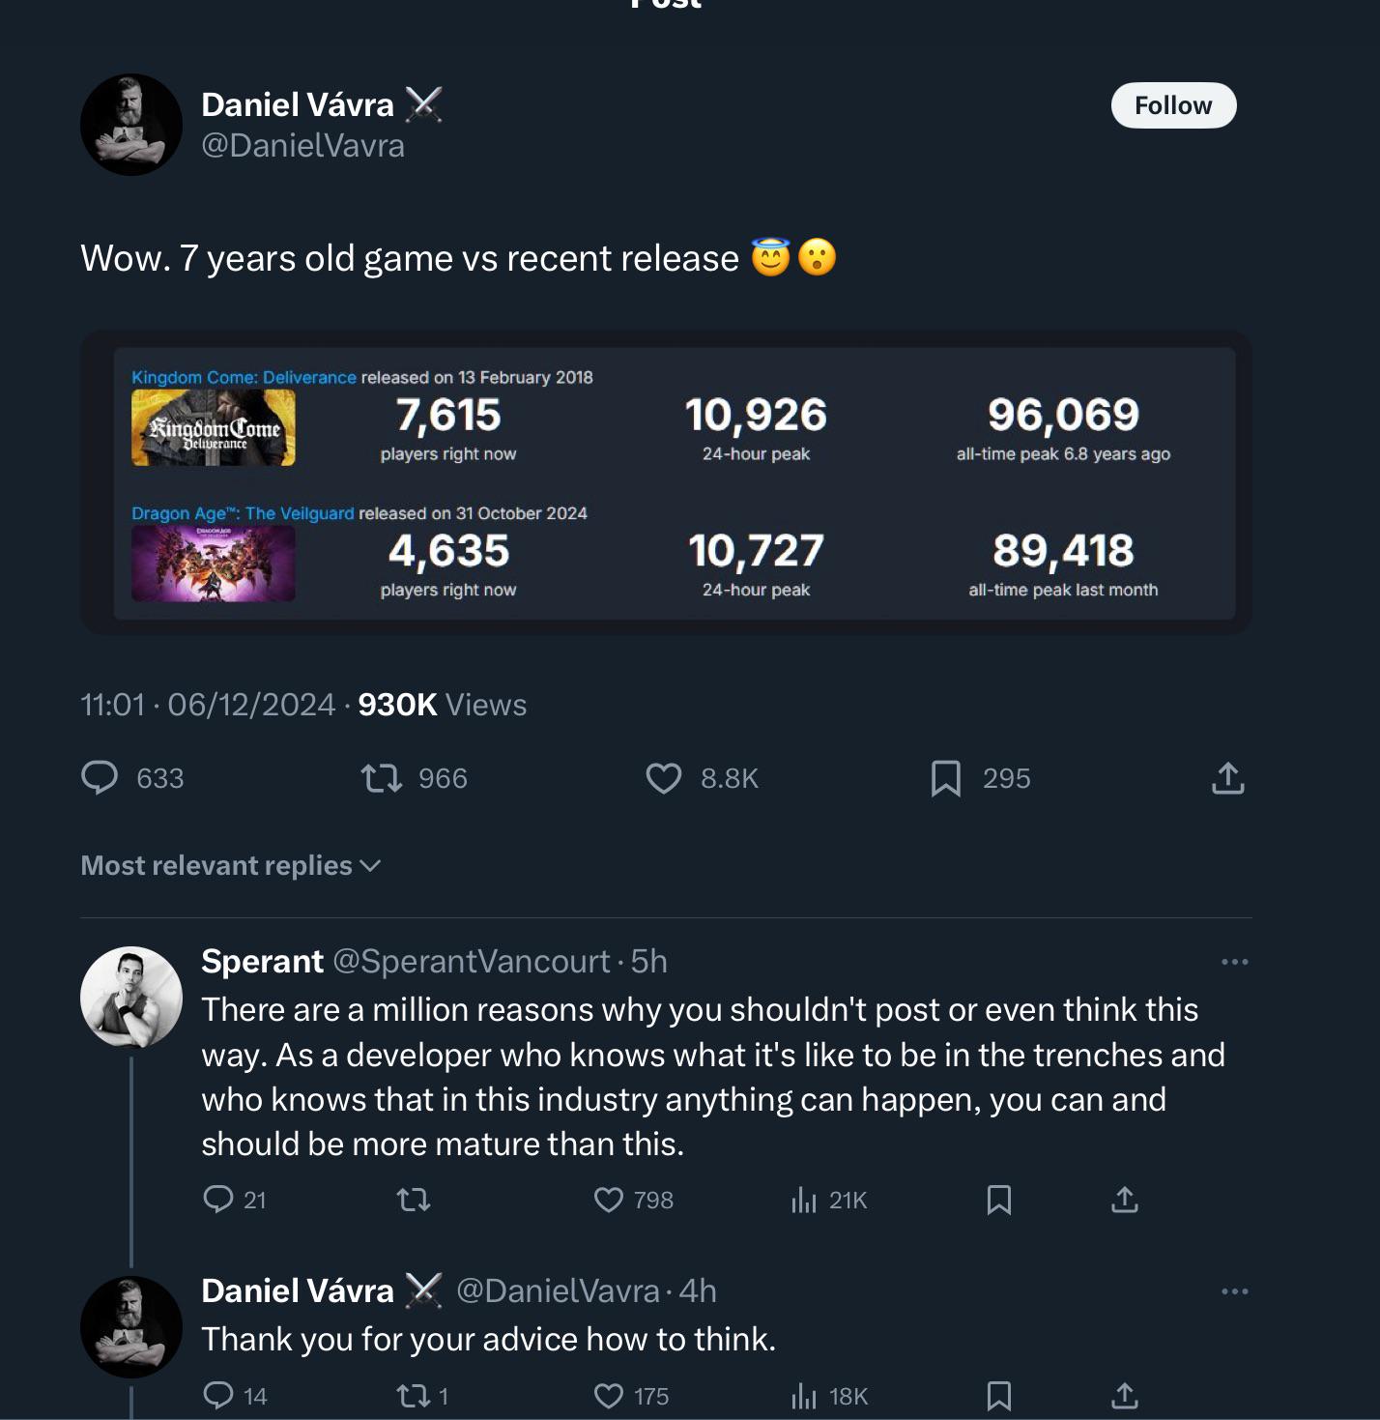This screenshot has width=1380, height=1420.
Task: Expand the Most relevant replies dropdown
Action: 231,865
